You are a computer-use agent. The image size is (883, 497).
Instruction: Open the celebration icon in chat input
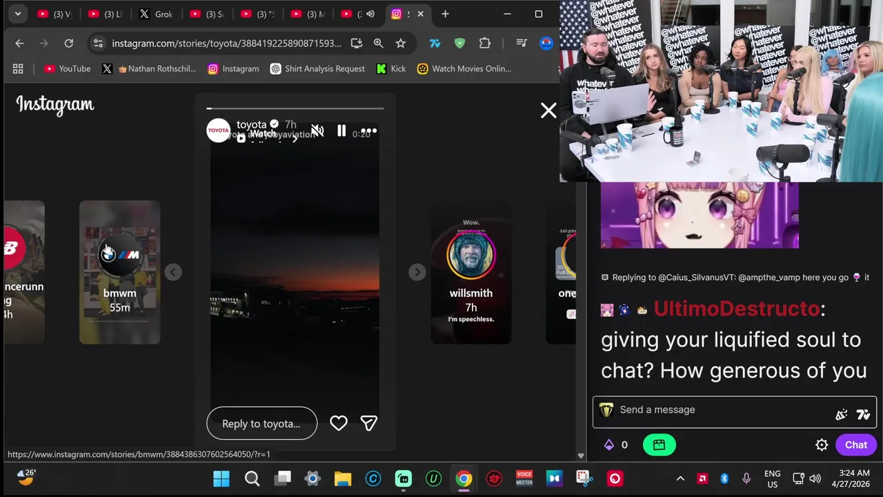click(x=841, y=415)
